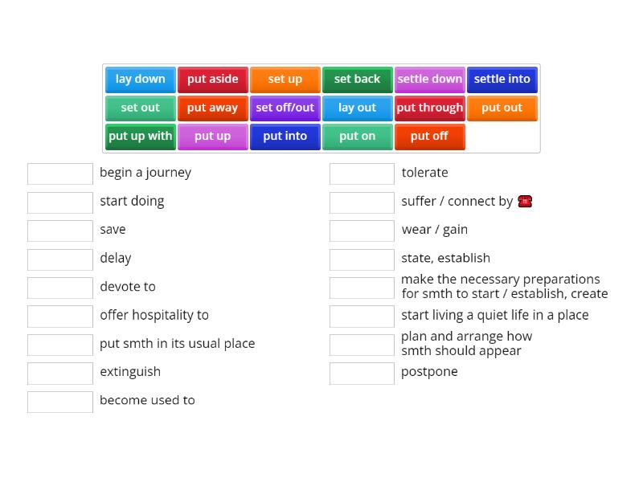Click the box beside 'become used to'
This screenshot has width=643, height=482.
tap(60, 401)
